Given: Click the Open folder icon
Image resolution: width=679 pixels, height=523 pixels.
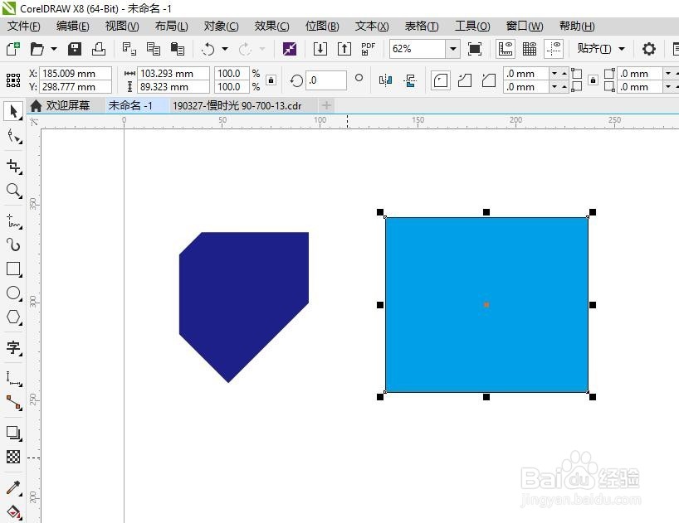Looking at the screenshot, I should (37, 49).
